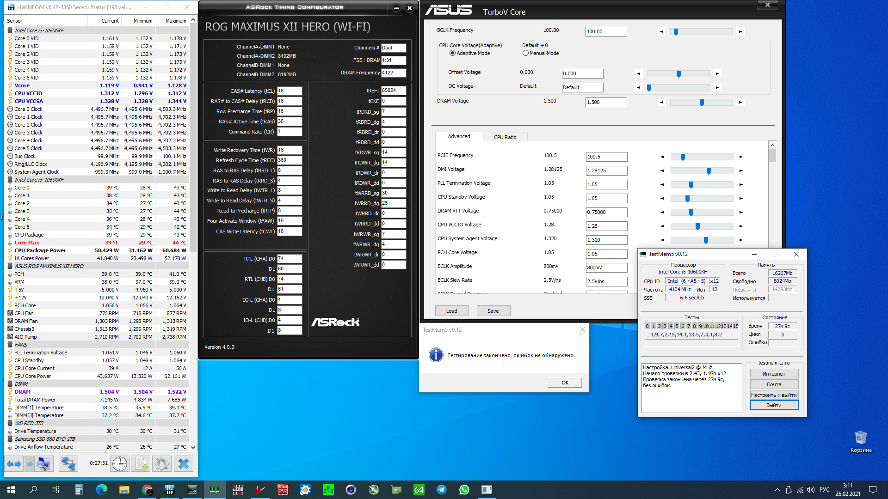Image resolution: width=888 pixels, height=499 pixels.
Task: Click the Save button in TurboV
Action: [493, 311]
